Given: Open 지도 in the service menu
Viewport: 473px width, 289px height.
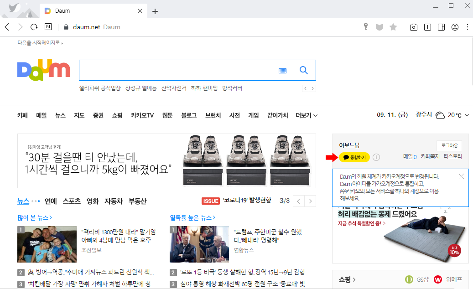Looking at the screenshot, I should click(79, 115).
